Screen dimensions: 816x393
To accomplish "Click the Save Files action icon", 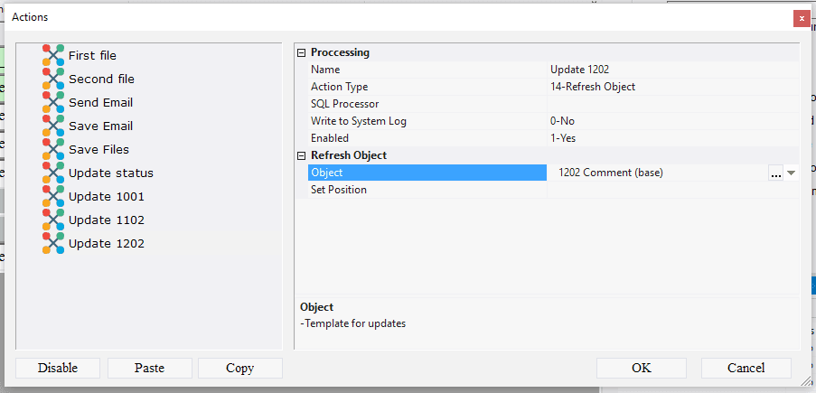I will (53, 149).
